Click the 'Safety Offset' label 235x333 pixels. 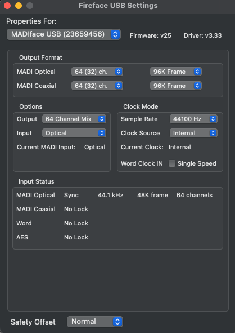33,322
